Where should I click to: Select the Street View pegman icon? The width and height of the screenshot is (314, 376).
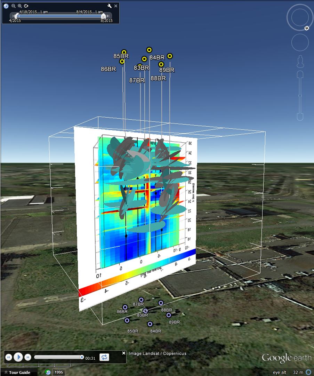click(300, 62)
